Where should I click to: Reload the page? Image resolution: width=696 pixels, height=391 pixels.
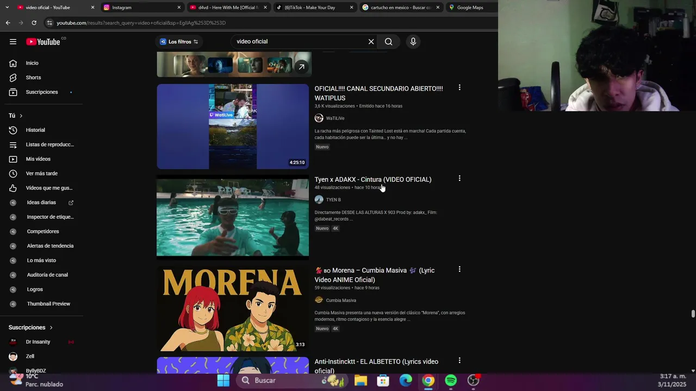[x=34, y=23]
